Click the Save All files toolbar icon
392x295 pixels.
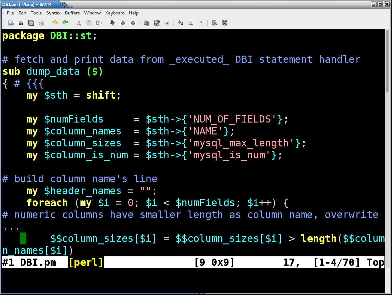pos(31,23)
